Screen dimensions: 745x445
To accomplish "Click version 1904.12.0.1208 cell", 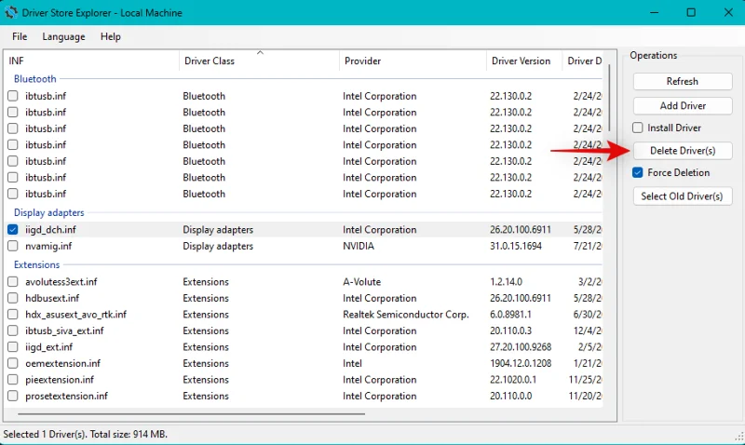I will (x=521, y=363).
